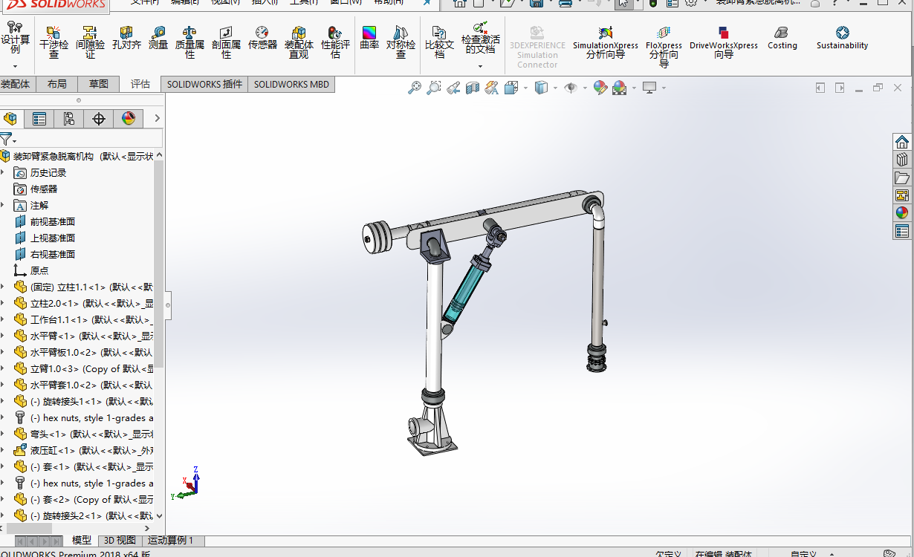Open the 间隙验证 clearance verification tool
This screenshot has width=914, height=557.
point(90,43)
